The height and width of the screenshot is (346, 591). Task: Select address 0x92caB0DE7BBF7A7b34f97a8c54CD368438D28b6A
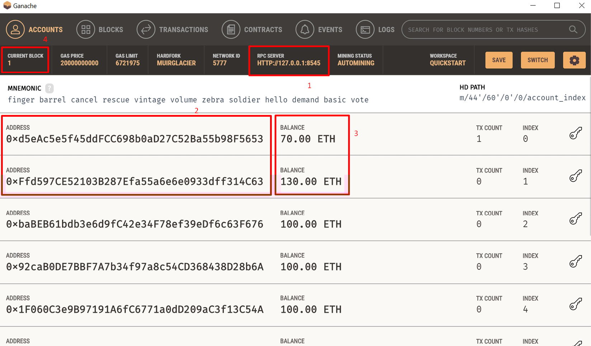135,267
